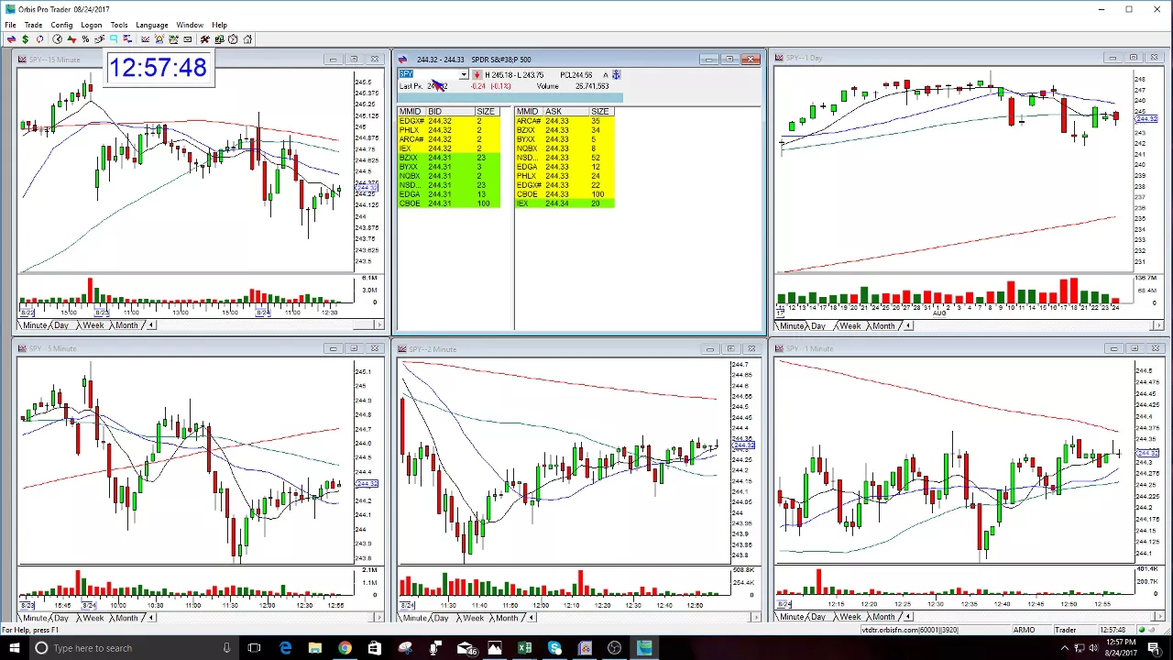This screenshot has width=1173, height=660.
Task: Open the Tools menu
Action: tap(119, 25)
